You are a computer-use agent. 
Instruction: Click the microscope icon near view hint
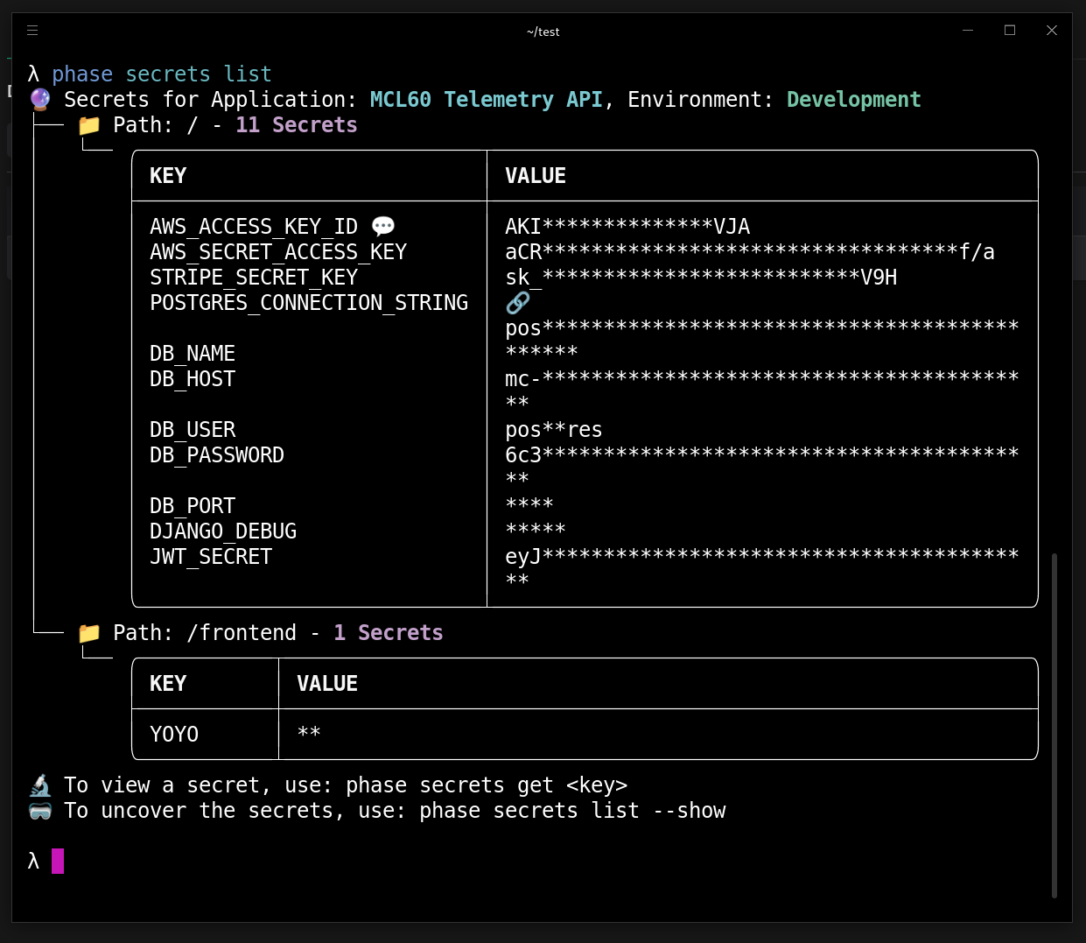point(40,785)
